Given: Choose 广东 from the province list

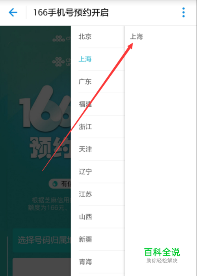Looking at the screenshot, I should click(x=98, y=81).
